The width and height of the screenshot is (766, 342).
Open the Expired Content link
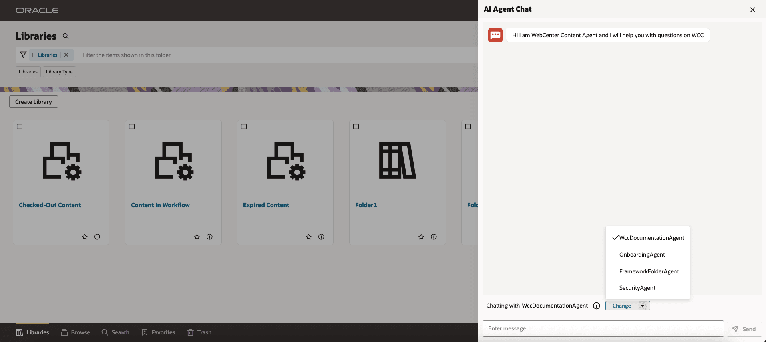pyautogui.click(x=266, y=205)
